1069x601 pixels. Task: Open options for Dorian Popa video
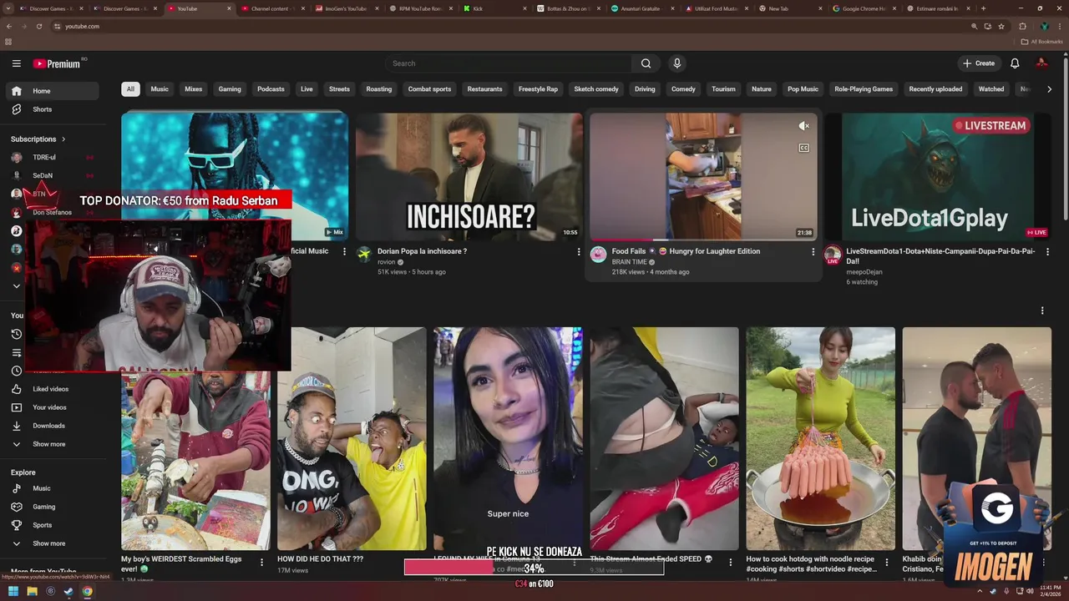pos(579,252)
